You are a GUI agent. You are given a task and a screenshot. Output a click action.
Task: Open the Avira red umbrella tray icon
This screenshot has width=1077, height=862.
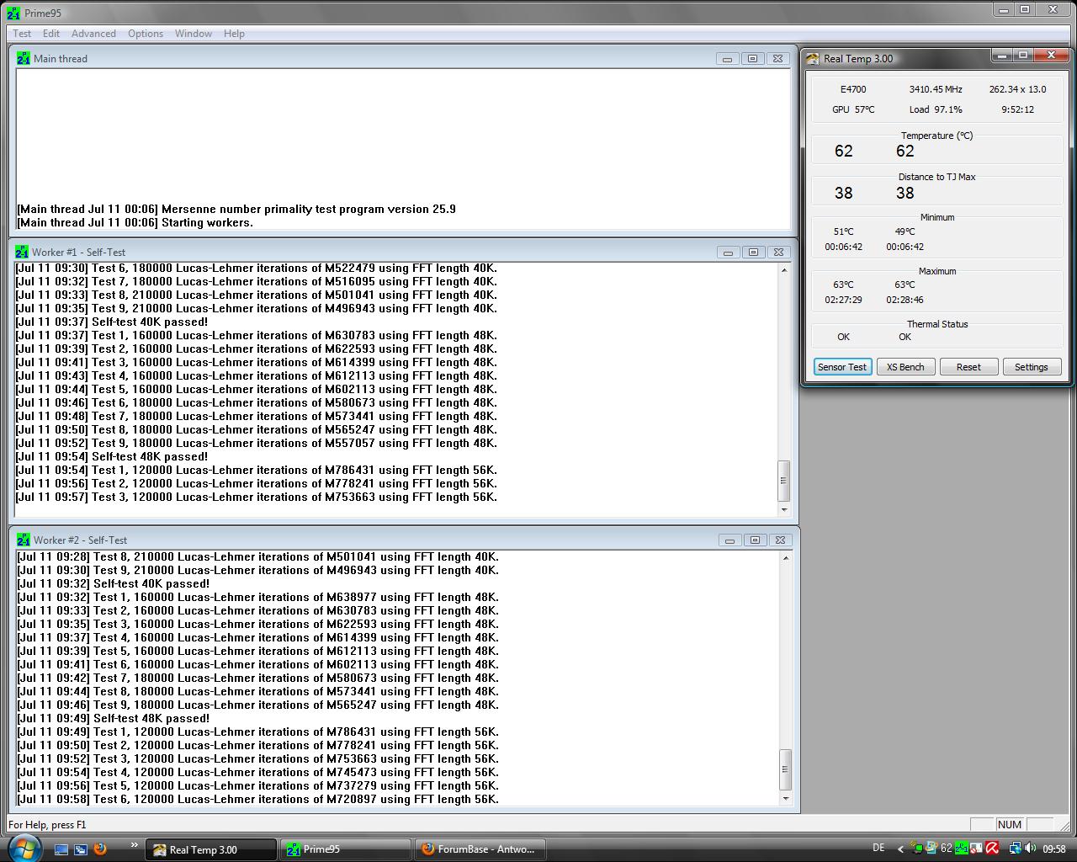992,849
